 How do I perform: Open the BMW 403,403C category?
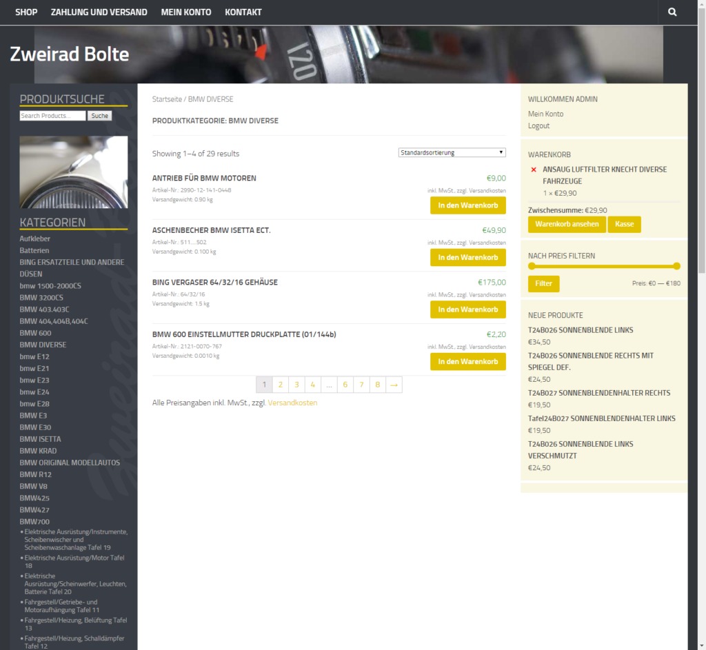tap(44, 309)
